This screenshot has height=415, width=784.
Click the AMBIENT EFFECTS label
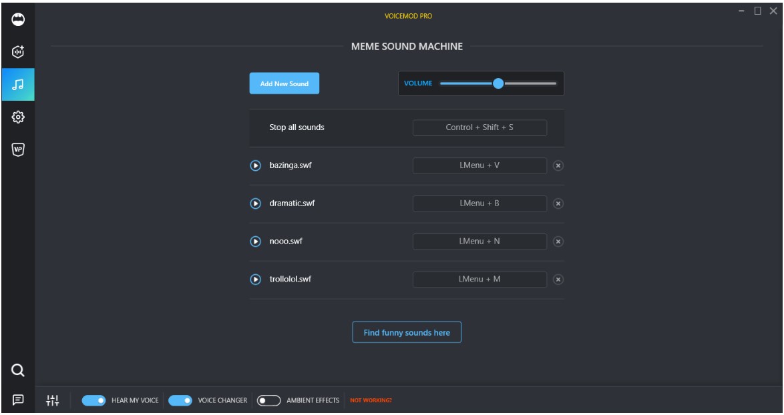coord(313,400)
